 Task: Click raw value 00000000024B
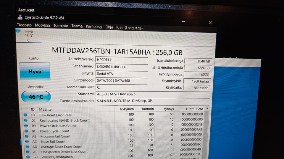(192, 124)
